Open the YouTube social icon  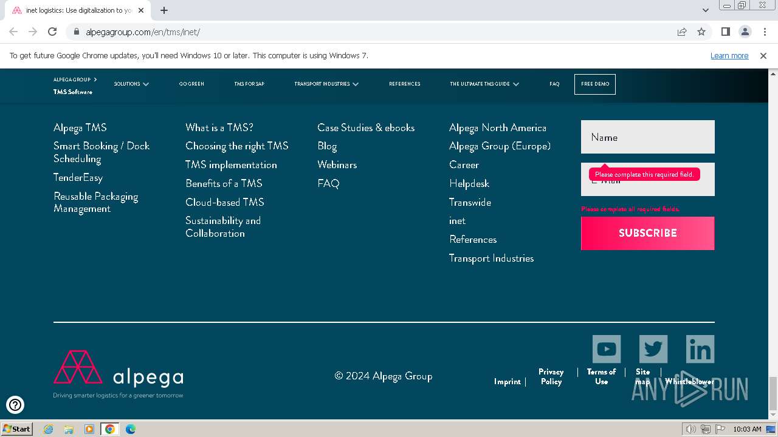pyautogui.click(x=607, y=349)
